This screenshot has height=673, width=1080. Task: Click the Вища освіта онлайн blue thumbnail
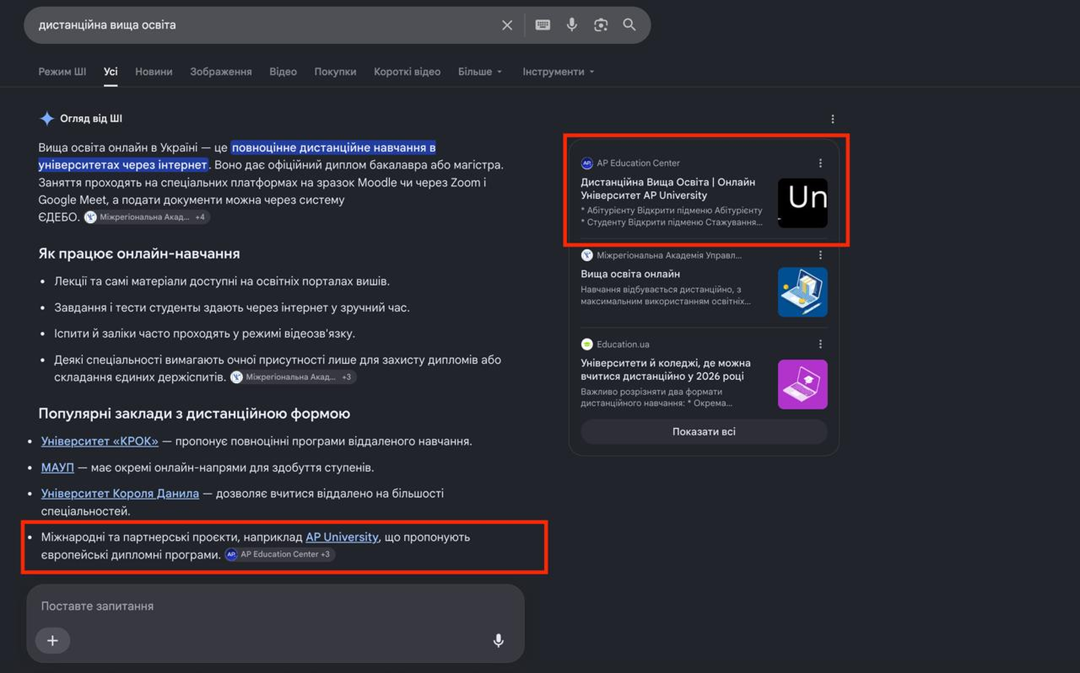[803, 292]
